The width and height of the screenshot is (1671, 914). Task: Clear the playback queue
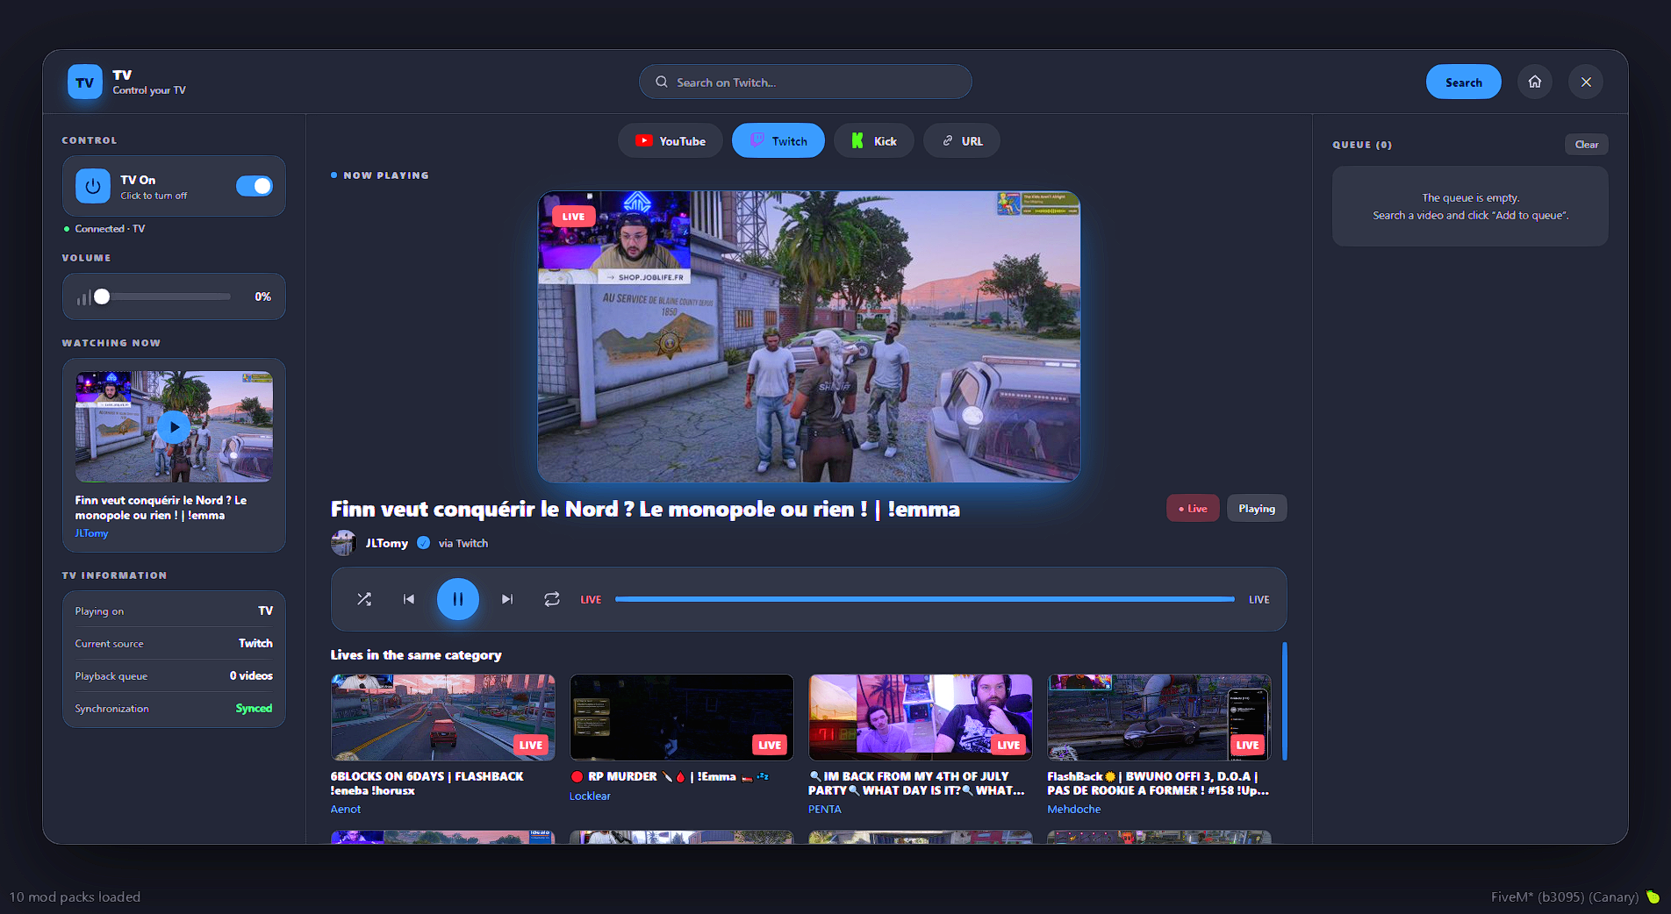[1587, 145]
